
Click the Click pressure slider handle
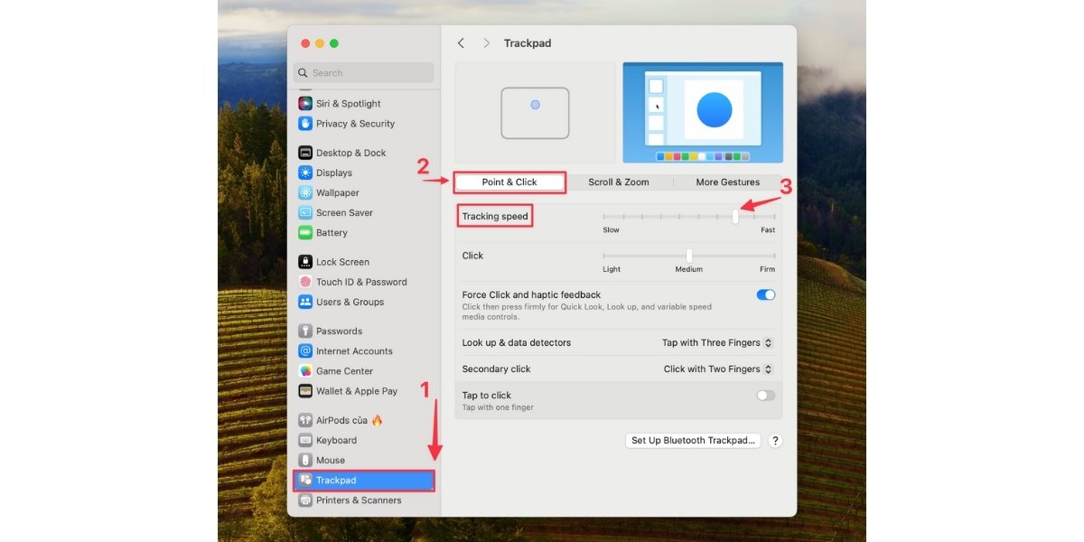(689, 256)
